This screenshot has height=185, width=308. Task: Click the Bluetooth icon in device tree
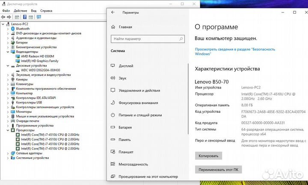tap(13, 29)
